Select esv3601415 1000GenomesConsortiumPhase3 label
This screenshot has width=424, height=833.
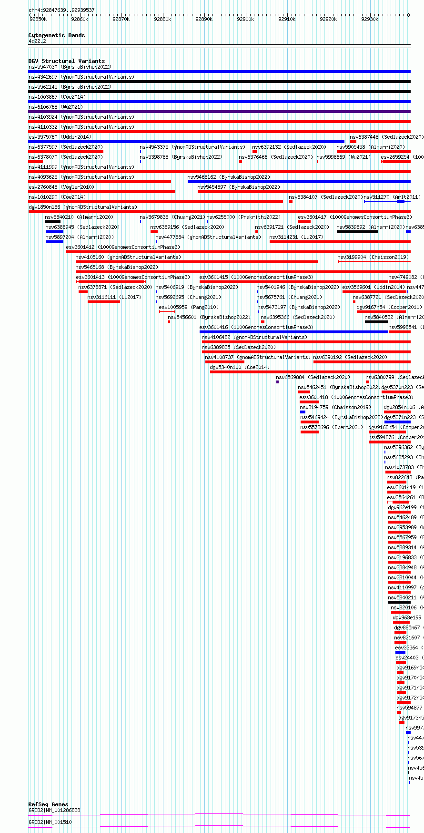click(x=257, y=278)
